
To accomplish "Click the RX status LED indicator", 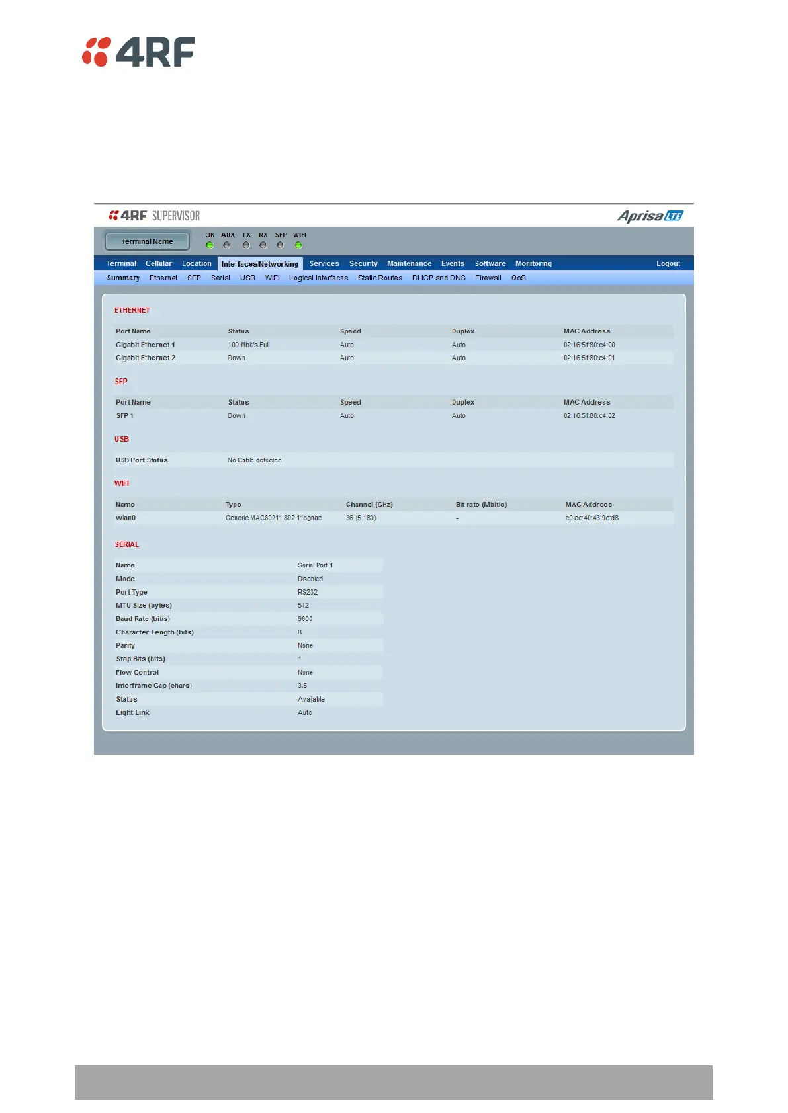I will click(263, 245).
